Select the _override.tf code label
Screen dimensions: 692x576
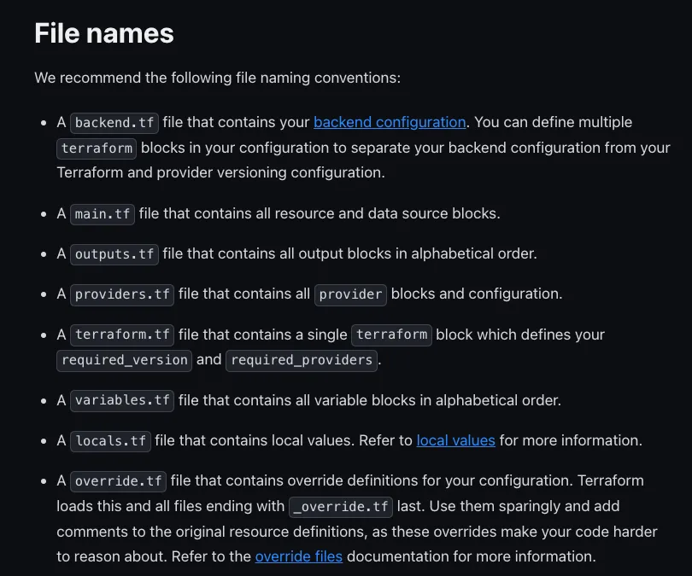(x=341, y=506)
